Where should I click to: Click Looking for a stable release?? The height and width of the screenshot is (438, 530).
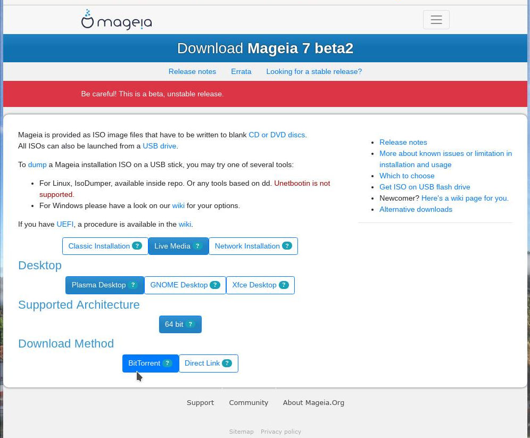314,71
